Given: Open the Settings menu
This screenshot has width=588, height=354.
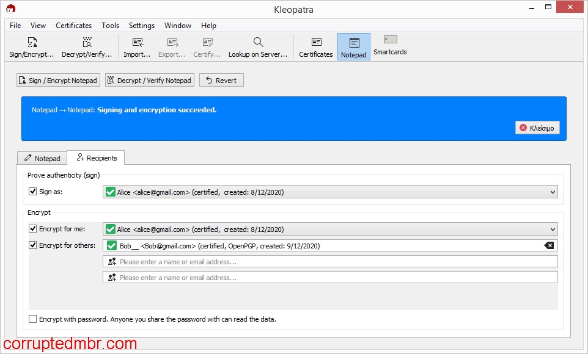Looking at the screenshot, I should [x=141, y=26].
